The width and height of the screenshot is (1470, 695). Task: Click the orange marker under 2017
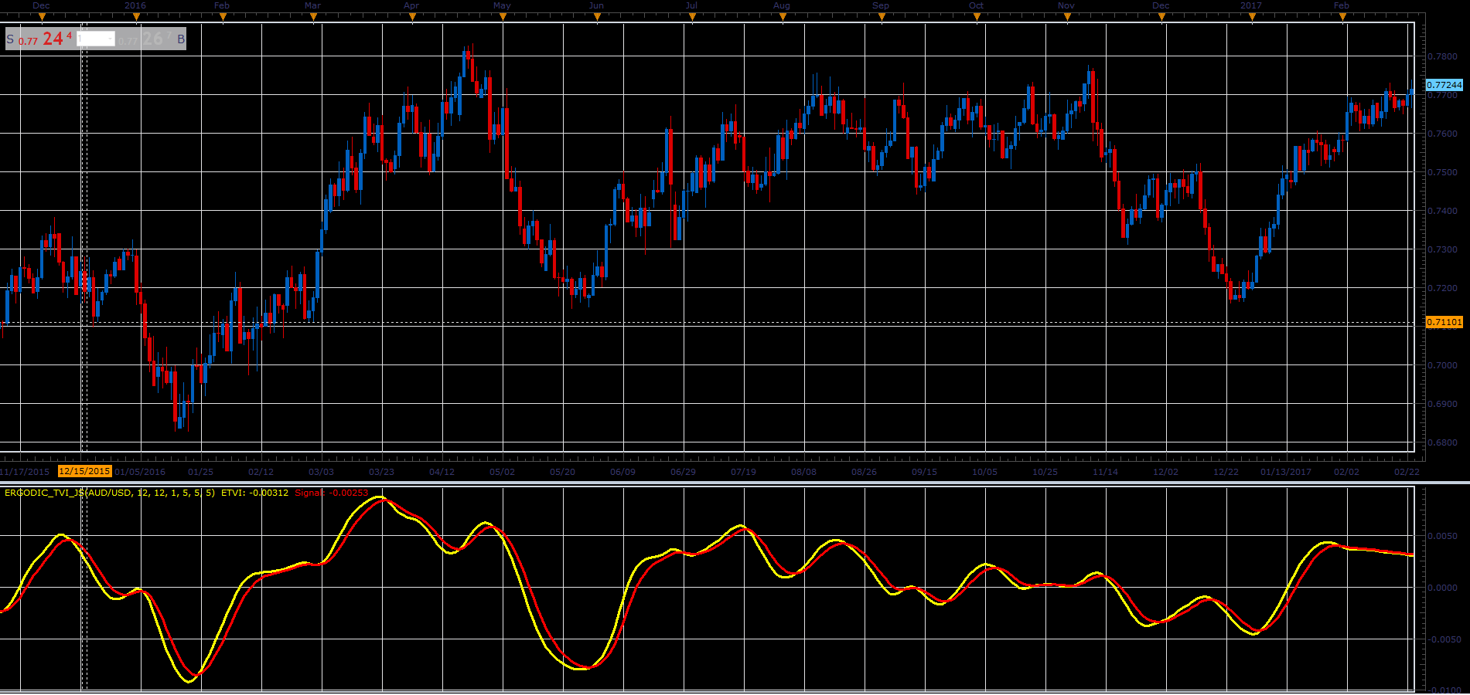coord(1252,17)
